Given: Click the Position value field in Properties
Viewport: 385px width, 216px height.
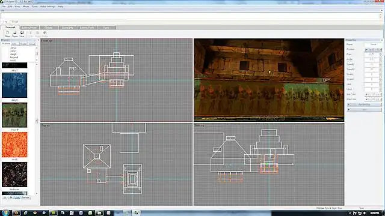Looking at the screenshot, I should pos(373,49).
